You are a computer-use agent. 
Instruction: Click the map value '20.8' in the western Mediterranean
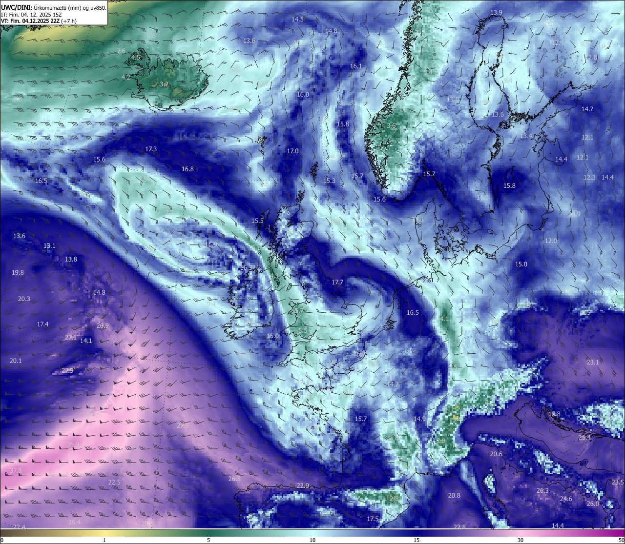(x=454, y=496)
